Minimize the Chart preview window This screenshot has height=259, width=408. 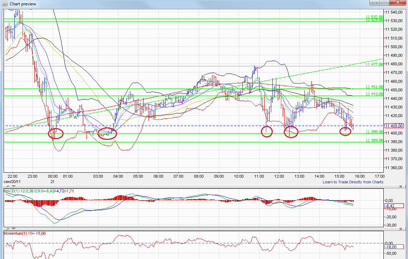coord(374,3)
